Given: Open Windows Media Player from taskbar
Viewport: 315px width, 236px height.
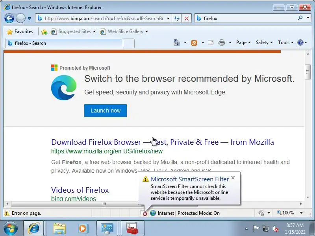Looking at the screenshot, I should 83,229.
